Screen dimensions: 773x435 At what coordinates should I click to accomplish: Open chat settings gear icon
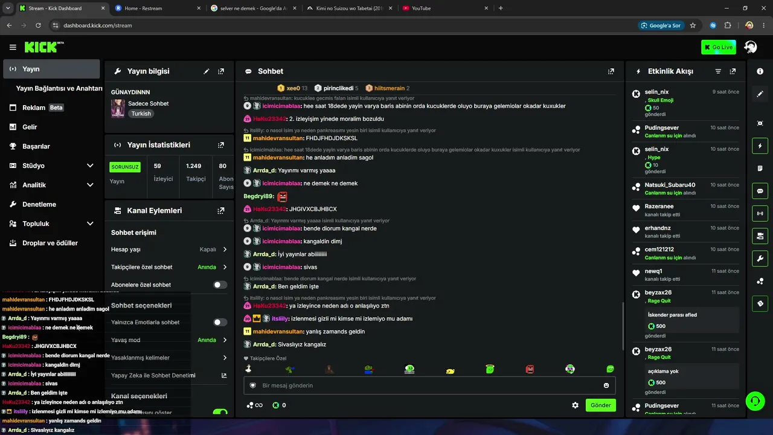(x=576, y=405)
